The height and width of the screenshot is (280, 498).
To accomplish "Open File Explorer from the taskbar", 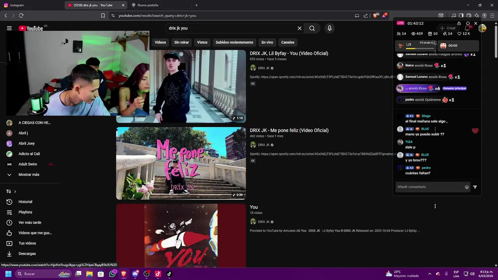I will click(89, 274).
